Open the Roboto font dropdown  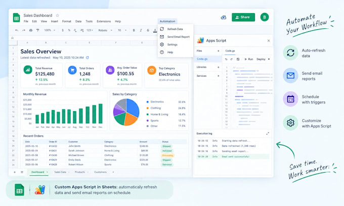click(x=105, y=30)
